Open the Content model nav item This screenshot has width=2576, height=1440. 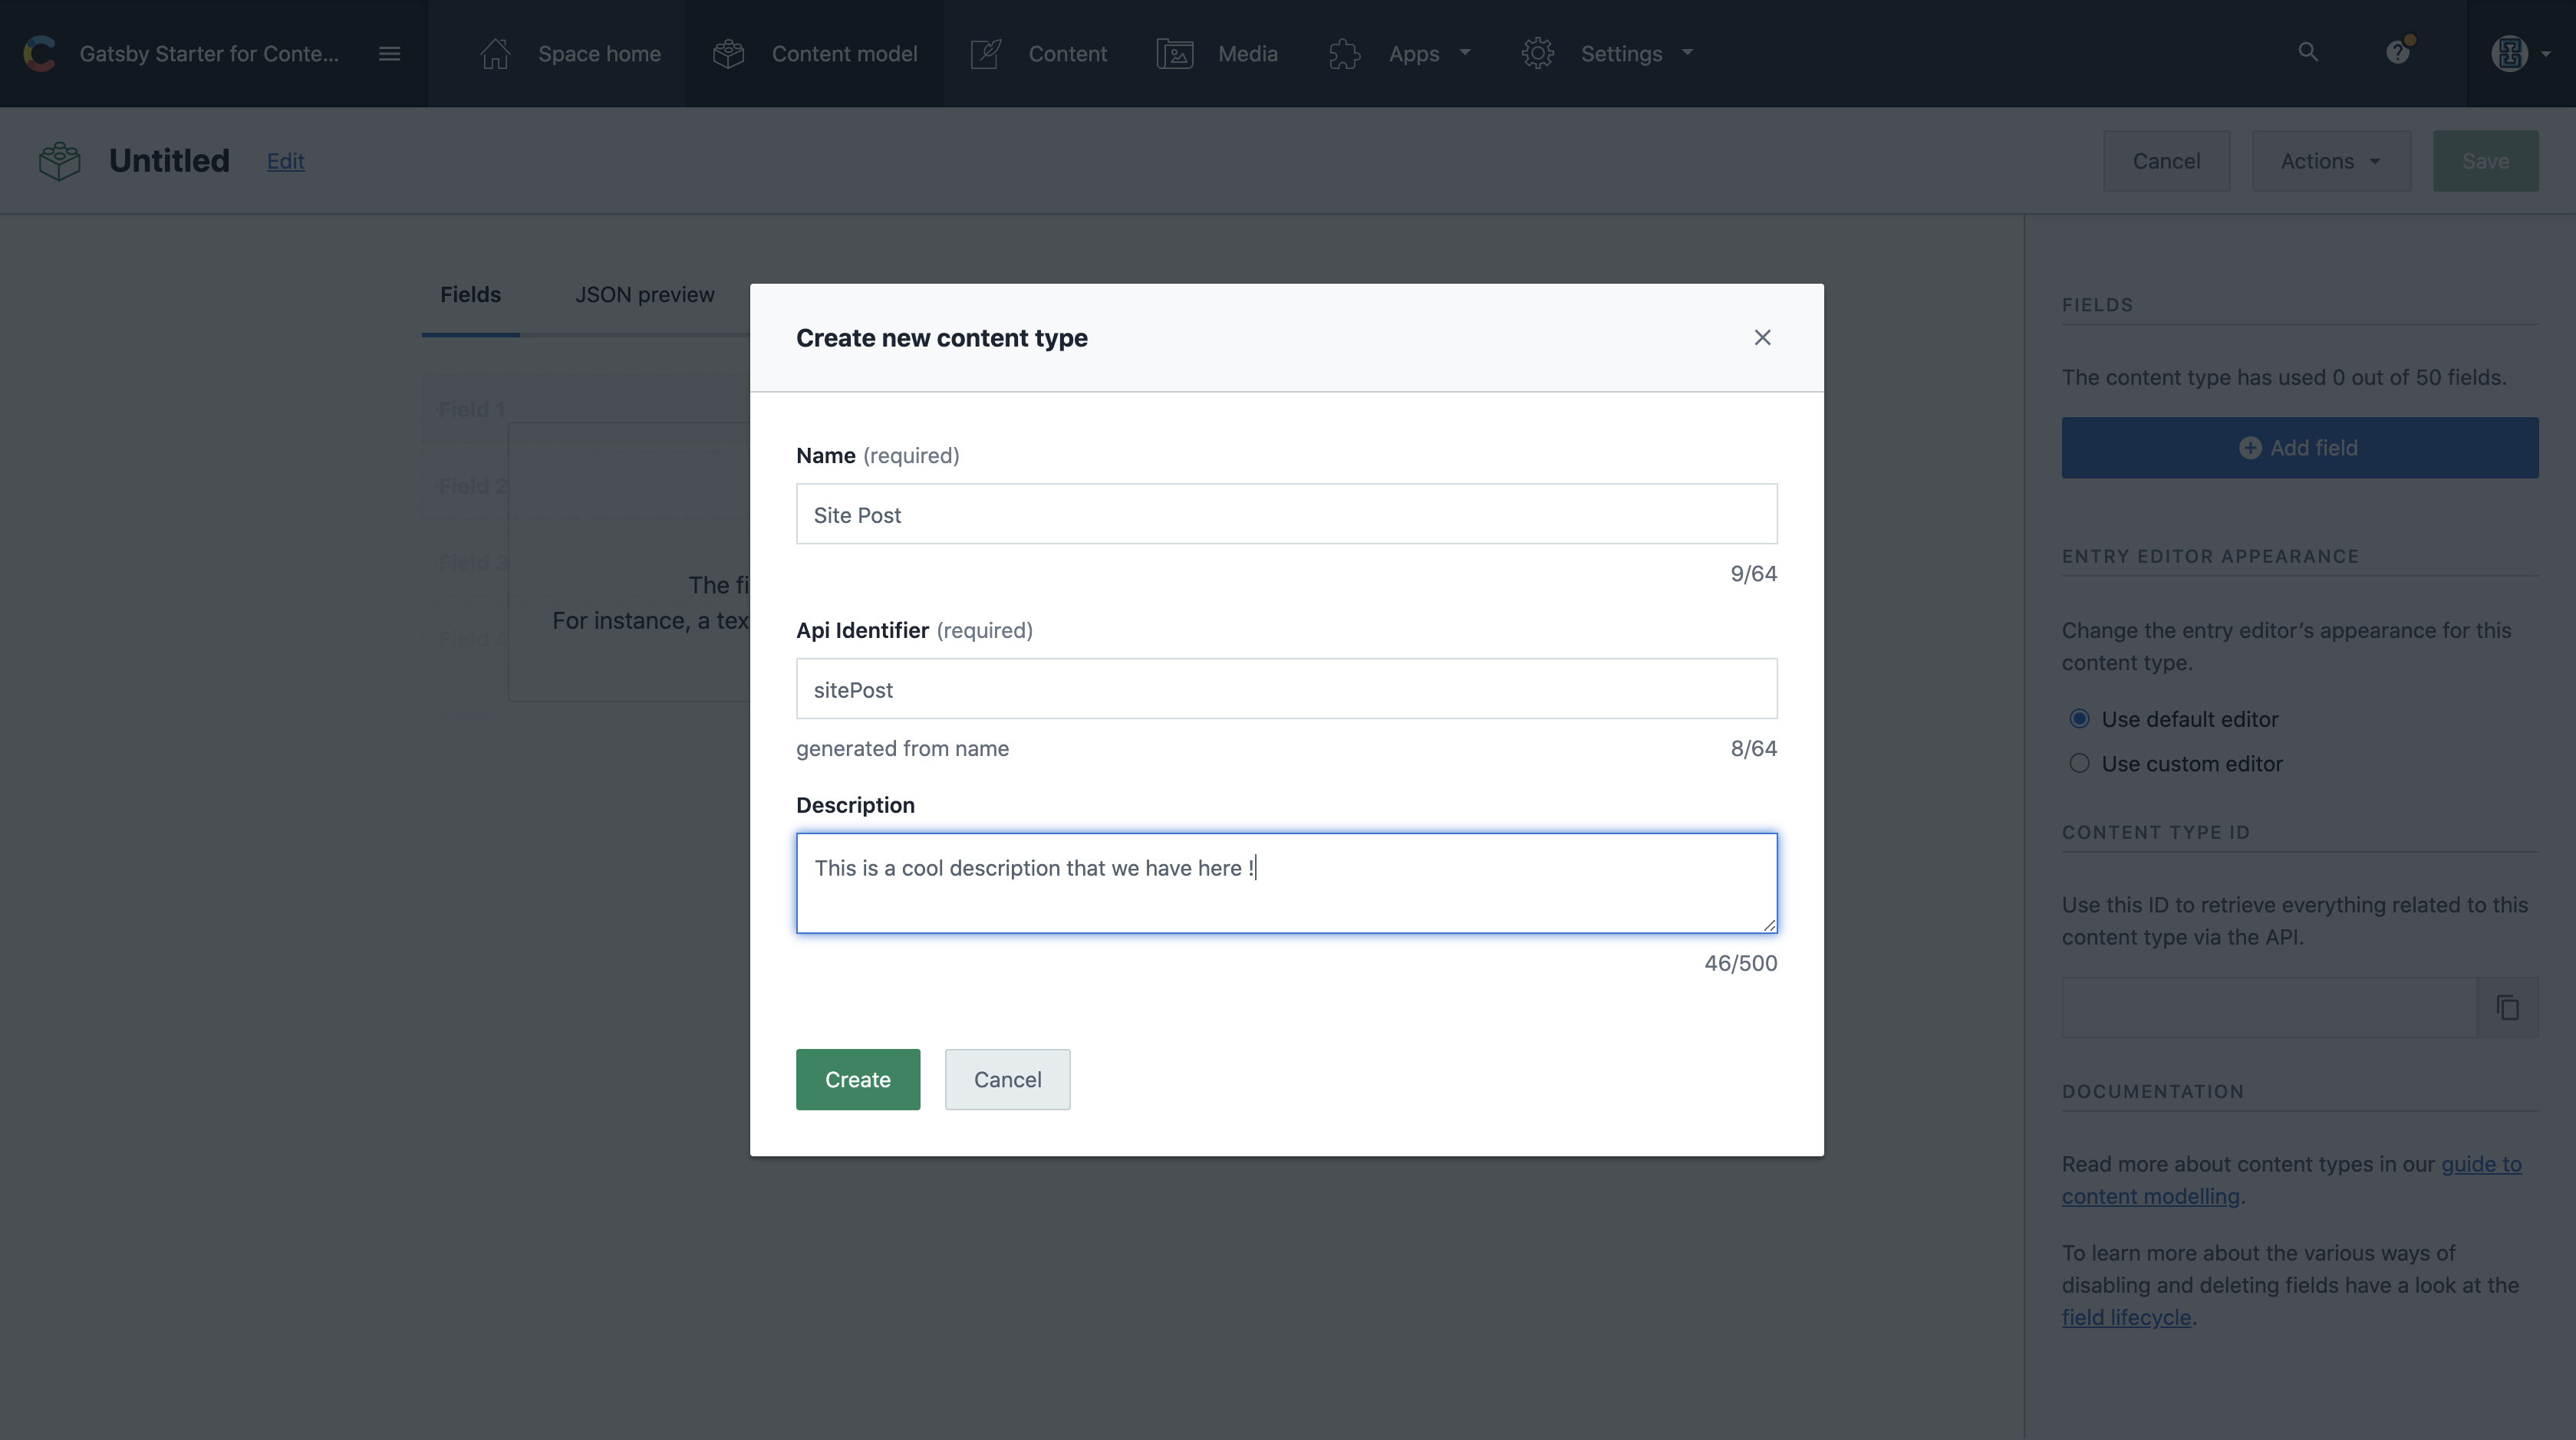click(x=814, y=54)
